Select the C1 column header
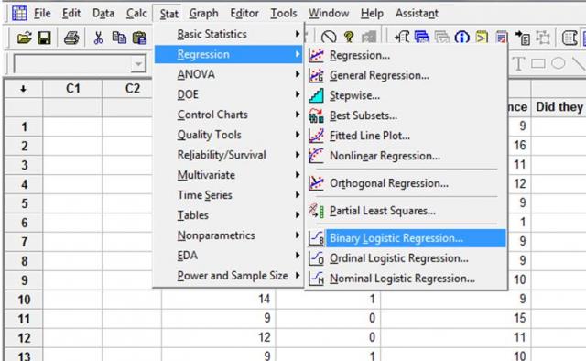The height and width of the screenshot is (361, 586). 73,89
